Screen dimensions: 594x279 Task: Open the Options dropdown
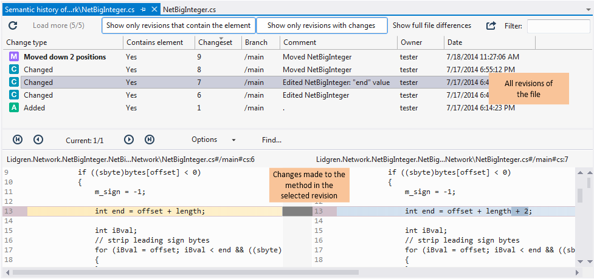213,140
